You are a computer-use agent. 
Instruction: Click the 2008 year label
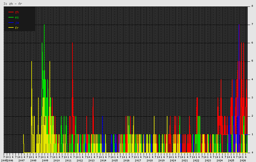point(33,160)
